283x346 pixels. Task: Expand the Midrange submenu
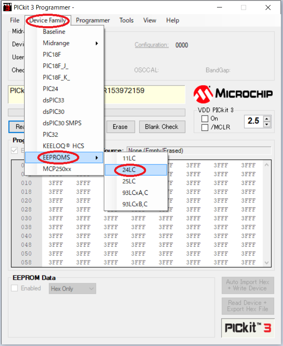coord(71,43)
